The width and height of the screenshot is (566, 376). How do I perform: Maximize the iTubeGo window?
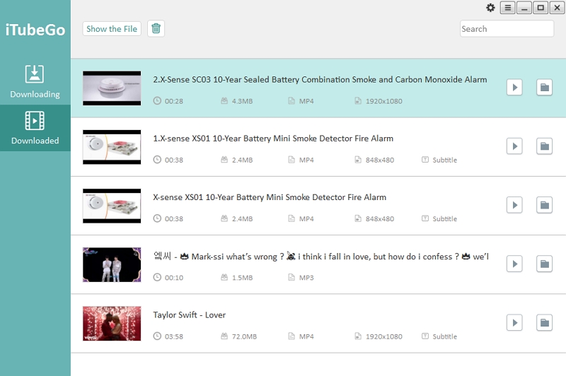(x=541, y=8)
